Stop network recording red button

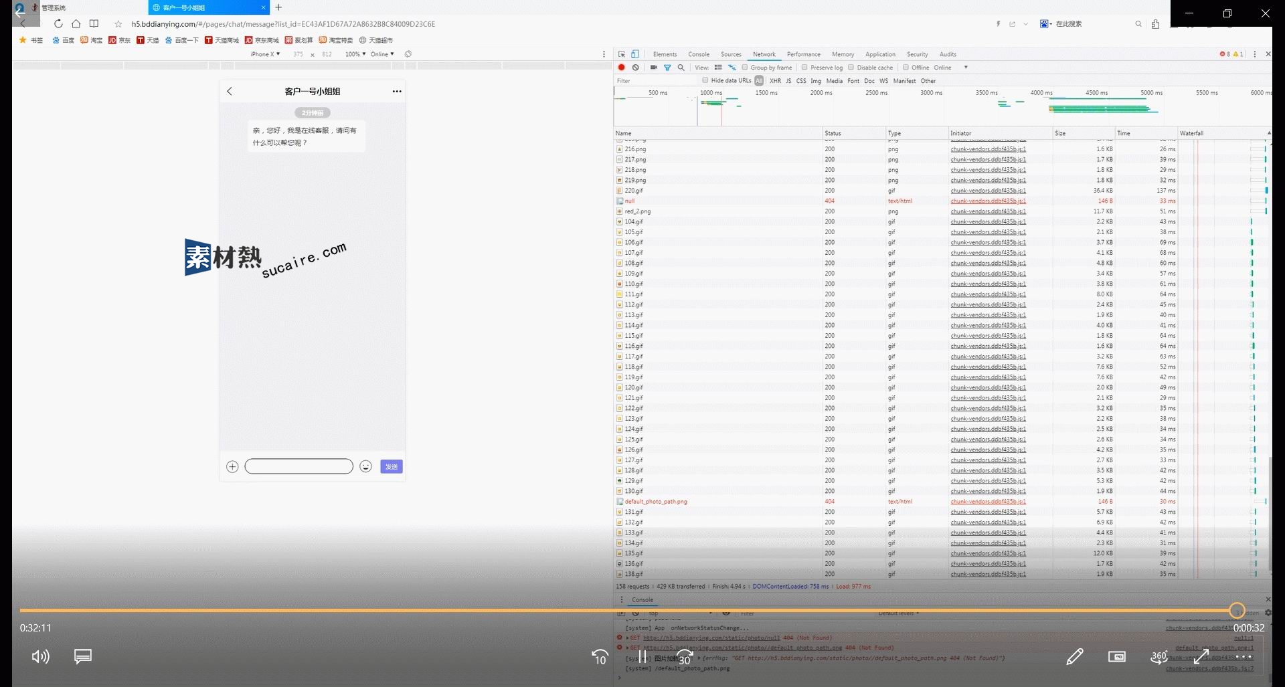[x=621, y=67]
